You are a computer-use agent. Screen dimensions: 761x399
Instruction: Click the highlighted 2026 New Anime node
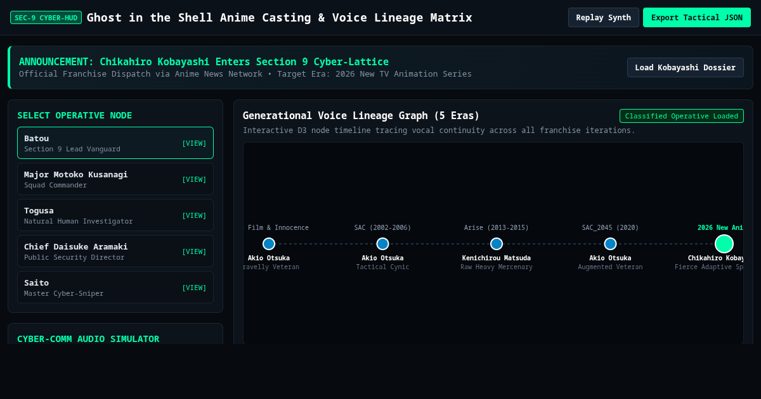click(724, 244)
